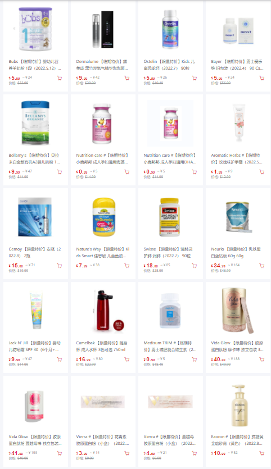Add Jack N' Jill sunscreen to cart

click(x=59, y=359)
